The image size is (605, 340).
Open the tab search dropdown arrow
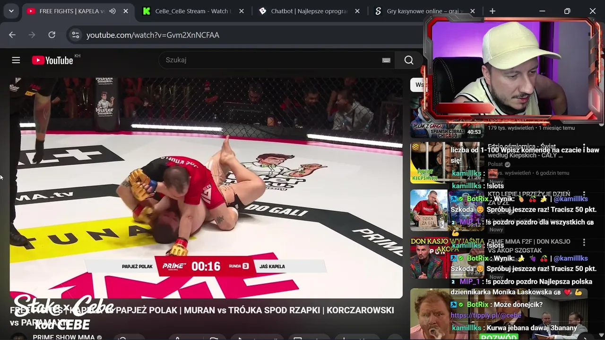pyautogui.click(x=11, y=11)
